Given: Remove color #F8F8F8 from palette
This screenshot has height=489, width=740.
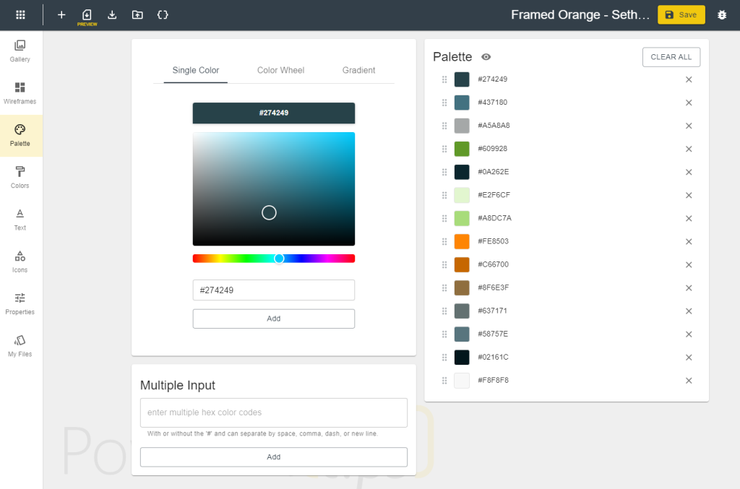Looking at the screenshot, I should pos(689,380).
